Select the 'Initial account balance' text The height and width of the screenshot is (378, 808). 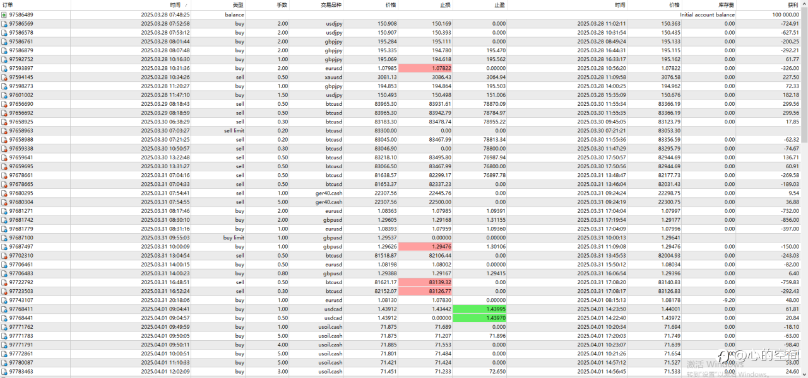point(707,14)
